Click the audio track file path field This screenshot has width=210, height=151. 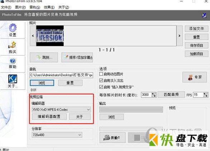click(x=61, y=75)
